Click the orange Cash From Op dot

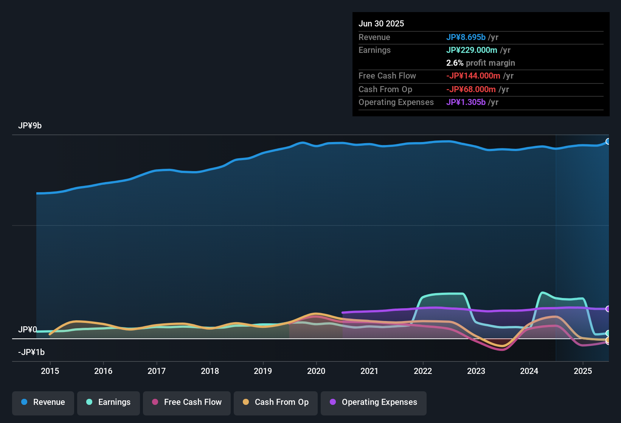pos(246,402)
